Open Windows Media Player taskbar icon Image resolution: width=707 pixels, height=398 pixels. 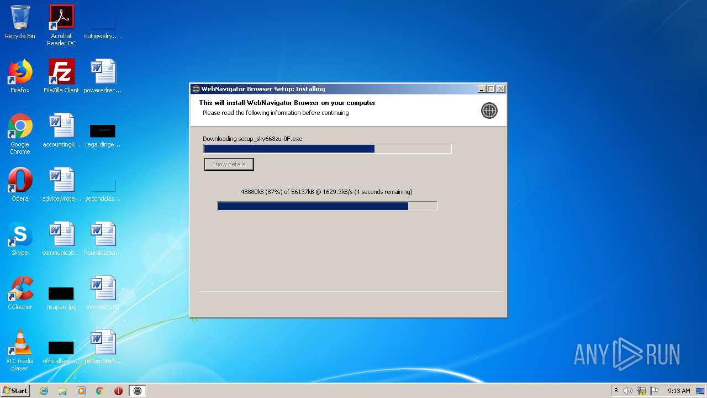pos(81,391)
